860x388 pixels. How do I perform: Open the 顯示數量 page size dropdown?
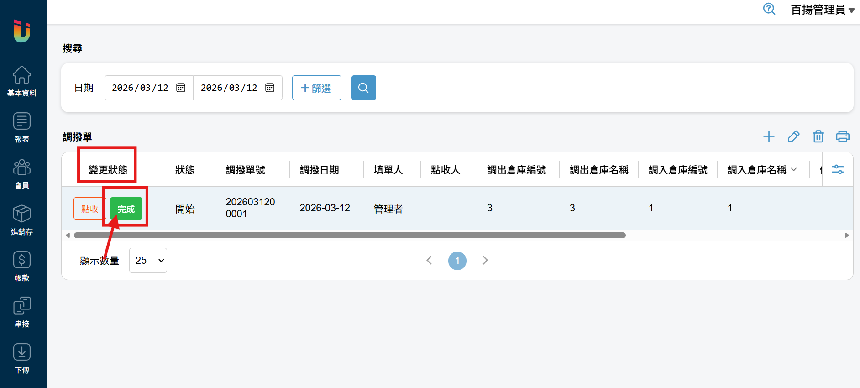click(148, 260)
